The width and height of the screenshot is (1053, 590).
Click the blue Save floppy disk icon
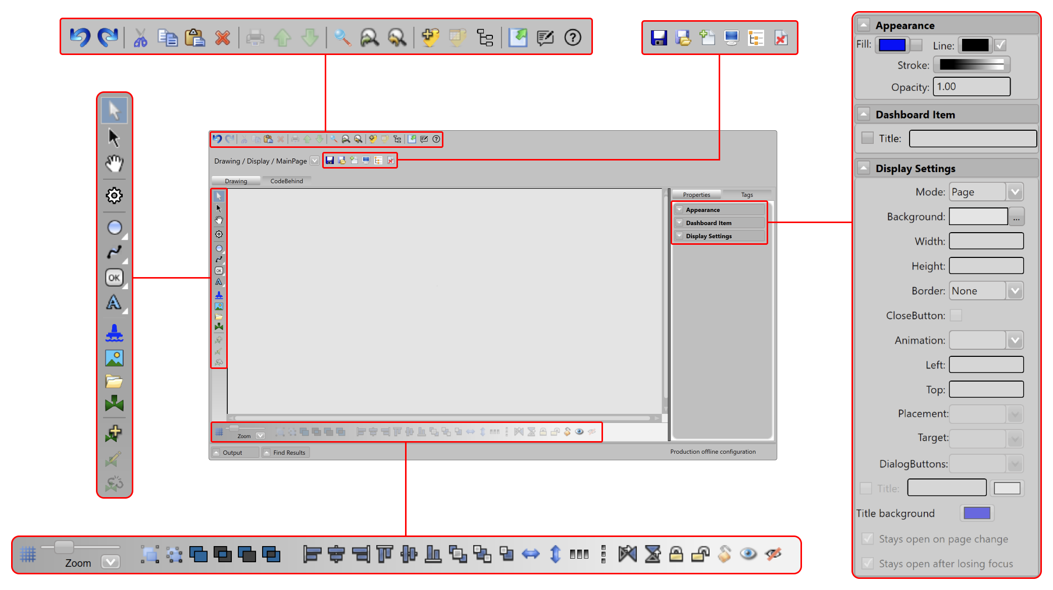(659, 38)
